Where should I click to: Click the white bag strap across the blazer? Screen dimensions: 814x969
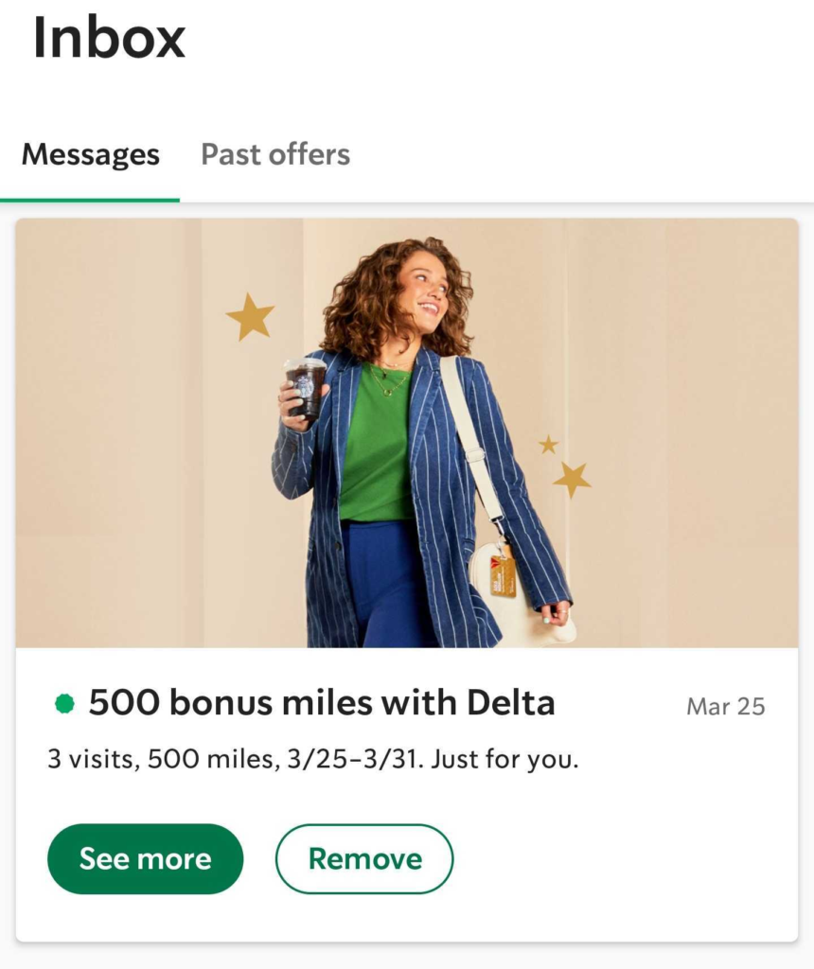tap(470, 435)
